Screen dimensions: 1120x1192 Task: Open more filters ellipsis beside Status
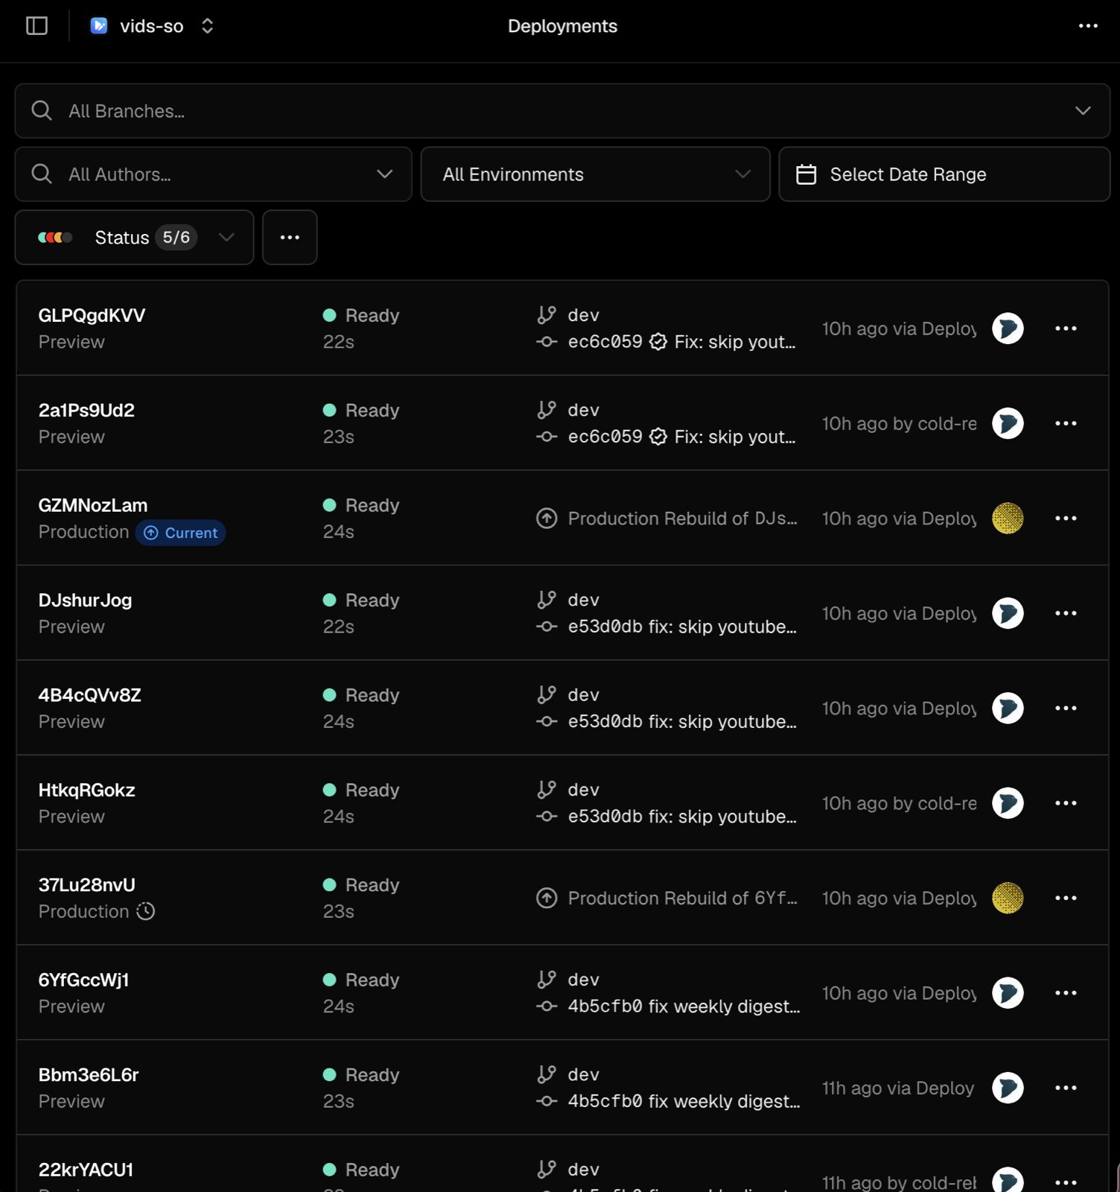[290, 238]
